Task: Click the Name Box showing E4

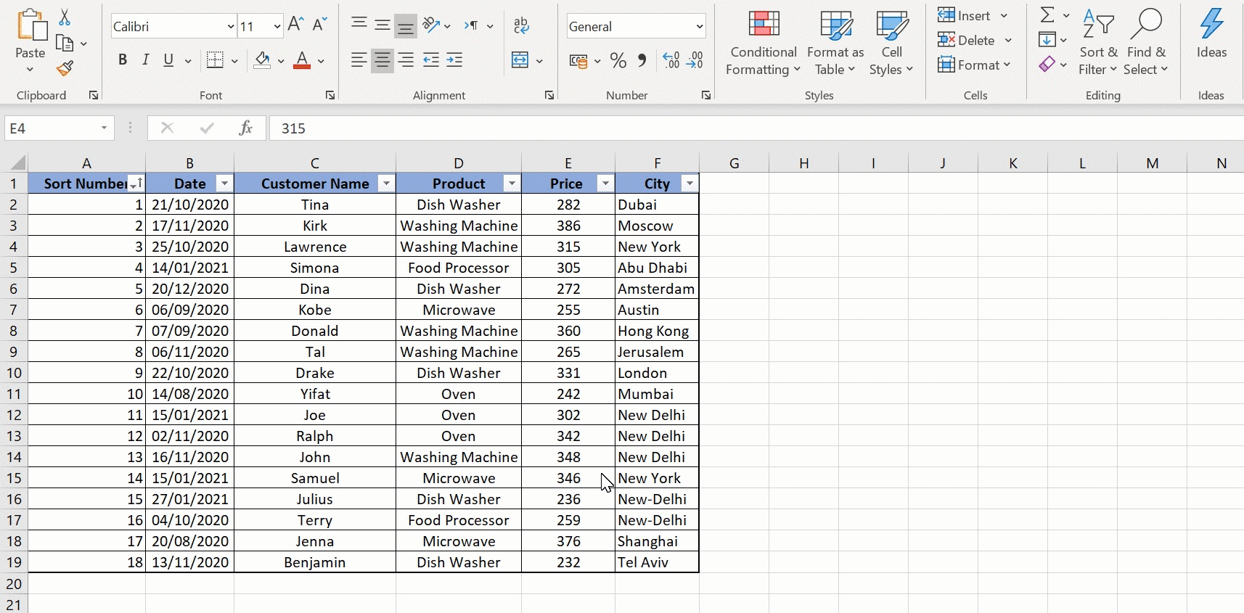Action: click(x=51, y=128)
